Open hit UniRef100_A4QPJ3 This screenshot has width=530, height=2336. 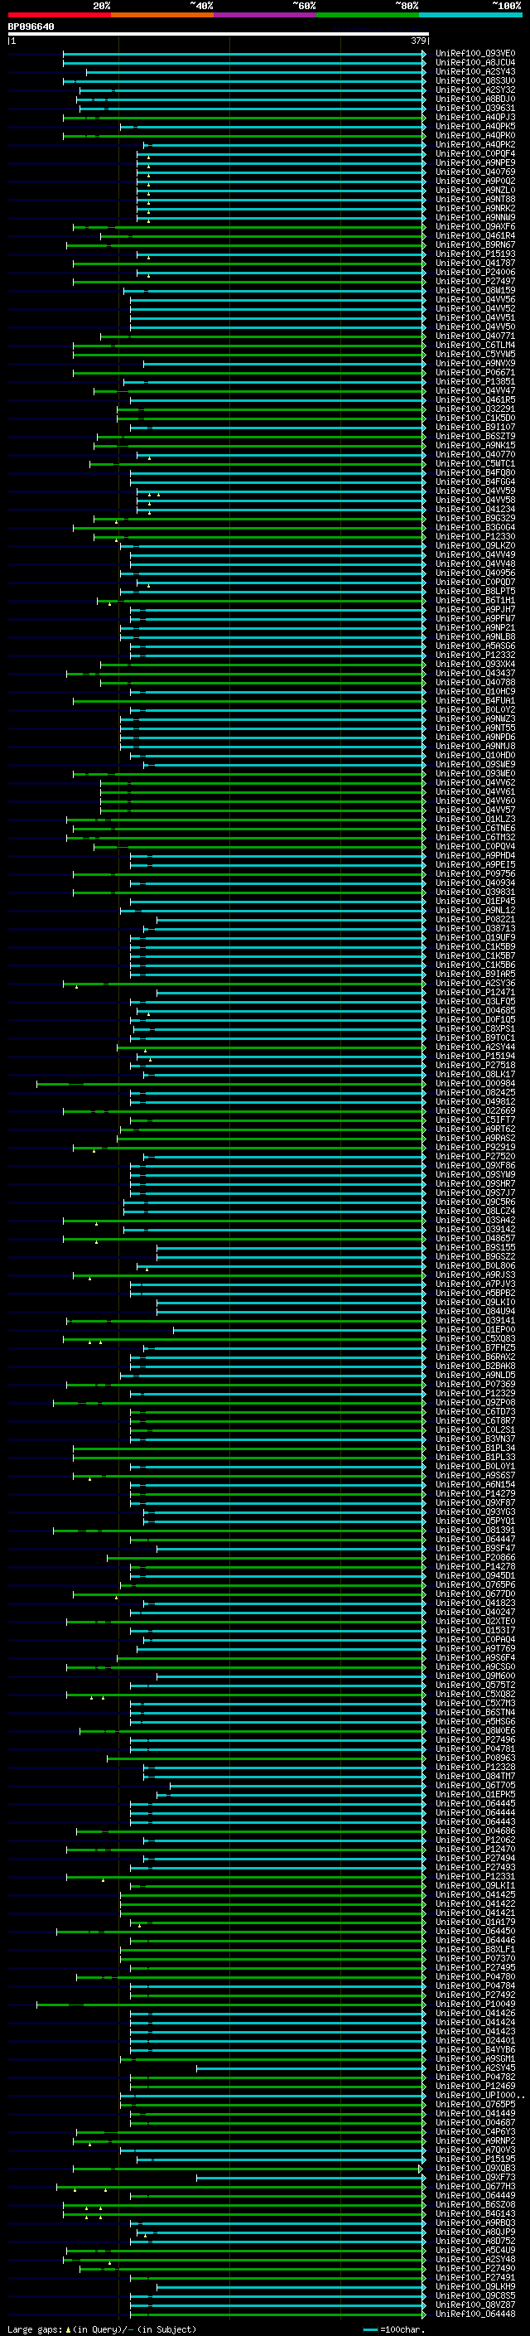475,117
